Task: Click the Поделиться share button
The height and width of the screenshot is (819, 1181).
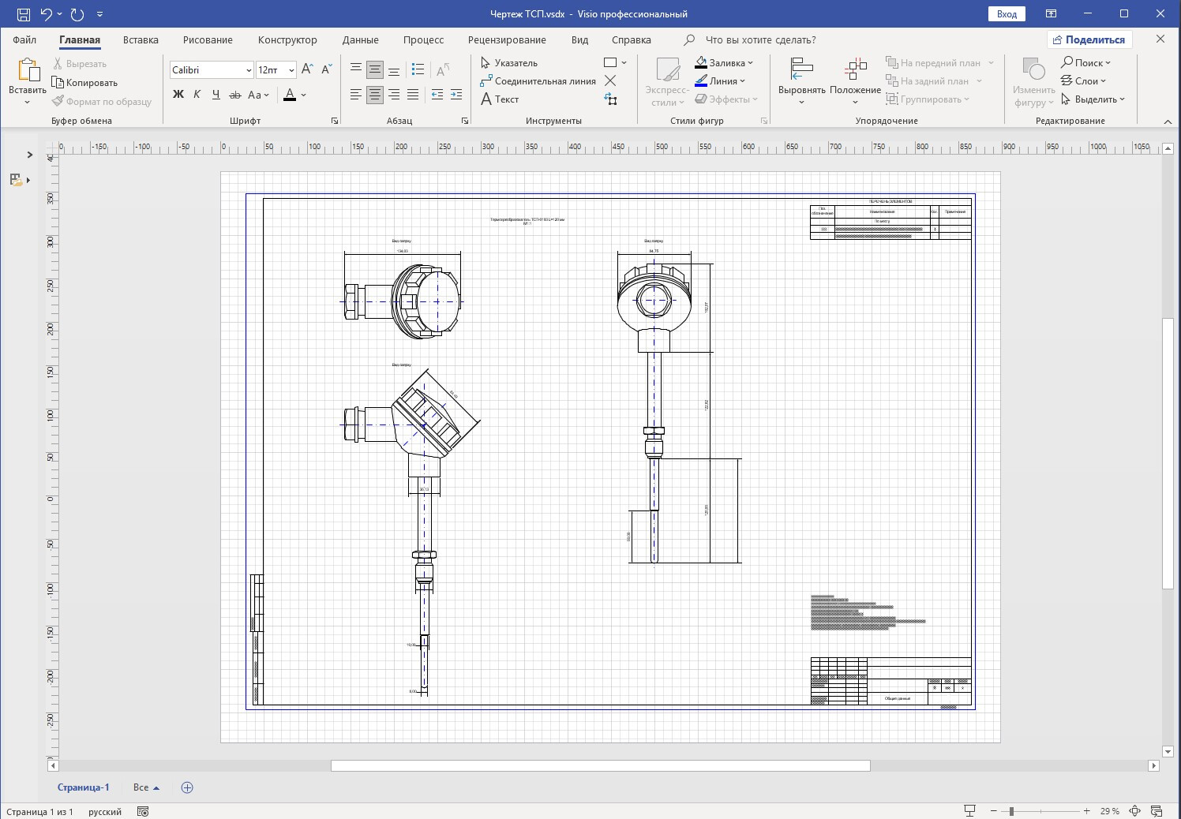Action: click(x=1089, y=39)
